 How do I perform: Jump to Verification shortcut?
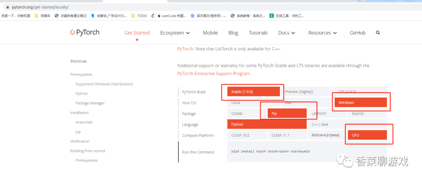(80, 141)
